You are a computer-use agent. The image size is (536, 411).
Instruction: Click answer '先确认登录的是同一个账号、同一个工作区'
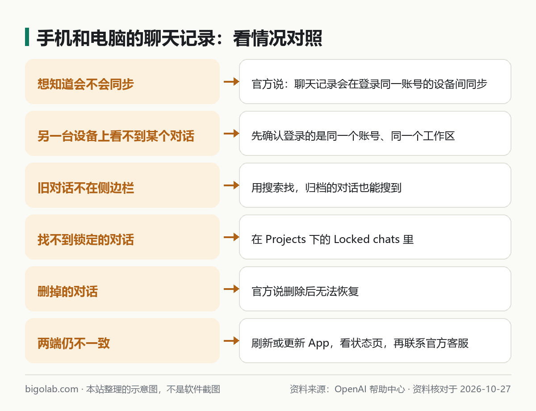pyautogui.click(x=375, y=134)
